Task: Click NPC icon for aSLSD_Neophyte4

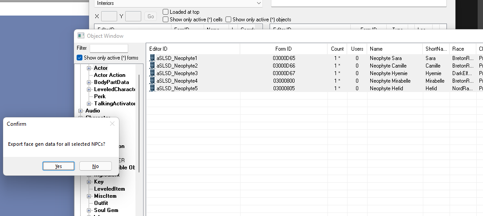Action: point(152,80)
